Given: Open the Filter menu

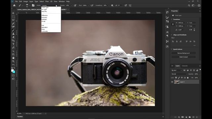Looking at the screenshot, I should click(x=47, y=1).
